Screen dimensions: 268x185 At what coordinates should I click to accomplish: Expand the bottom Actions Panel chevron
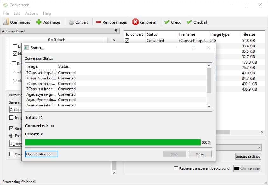click(x=113, y=173)
